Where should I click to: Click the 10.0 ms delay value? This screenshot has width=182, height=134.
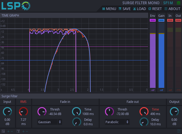155,124
